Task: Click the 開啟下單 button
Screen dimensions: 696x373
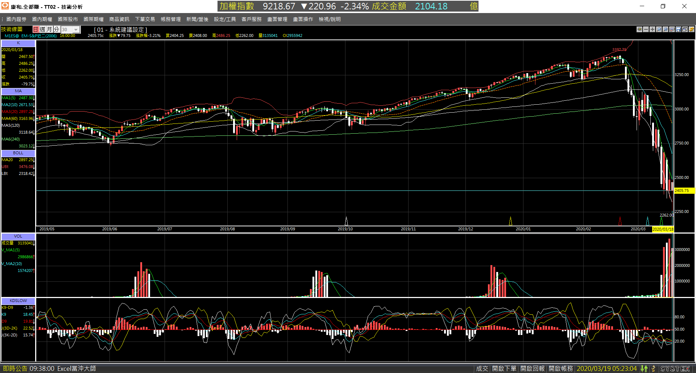Action: tap(504, 369)
